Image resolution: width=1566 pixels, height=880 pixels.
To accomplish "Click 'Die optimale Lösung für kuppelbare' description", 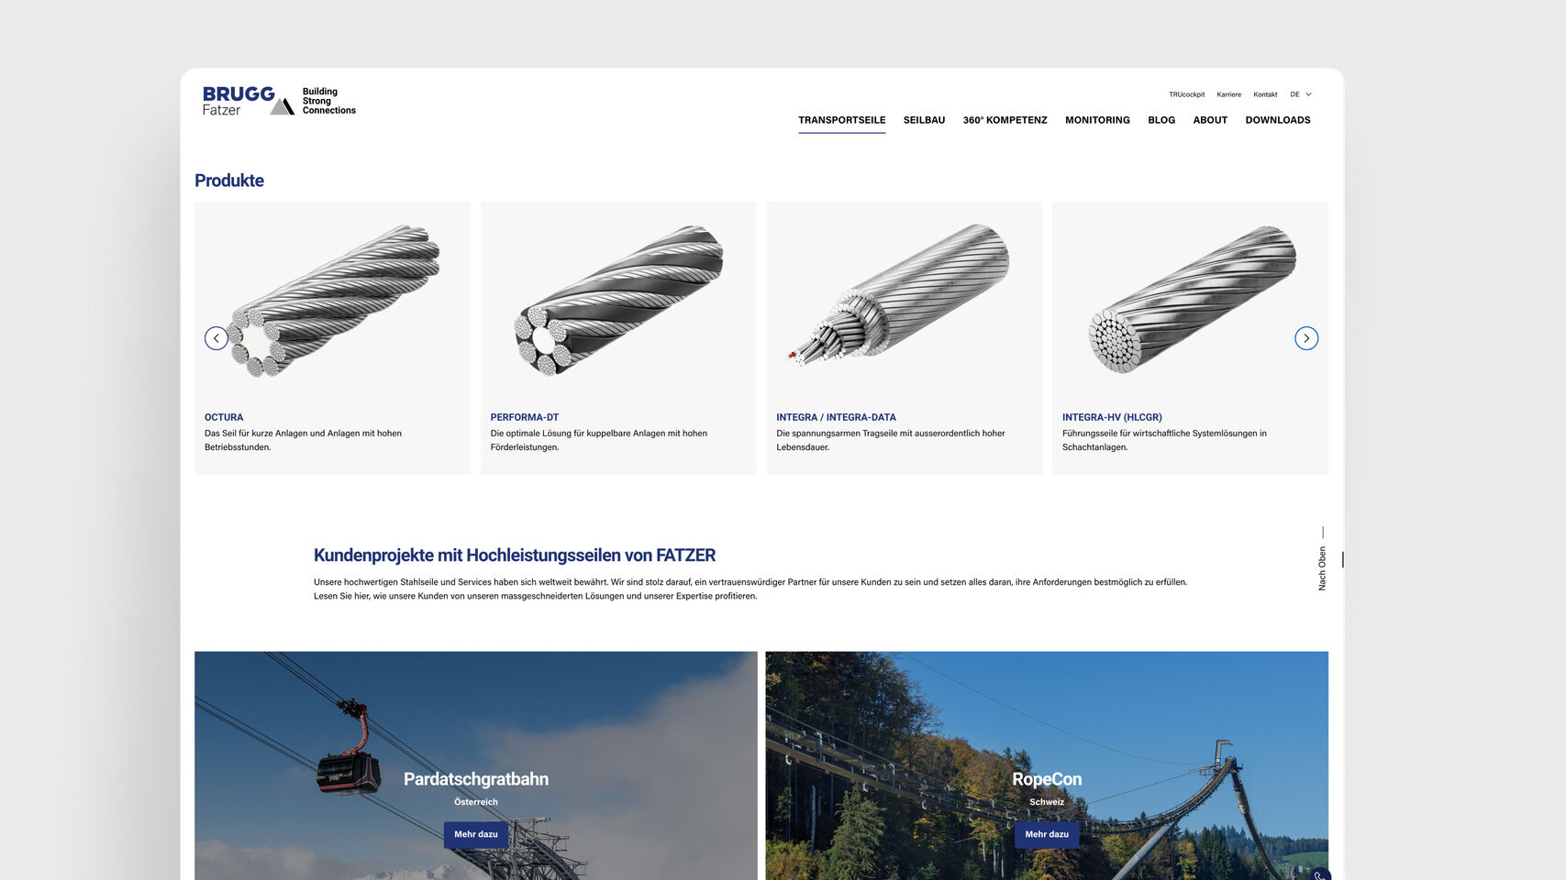I will pos(599,440).
